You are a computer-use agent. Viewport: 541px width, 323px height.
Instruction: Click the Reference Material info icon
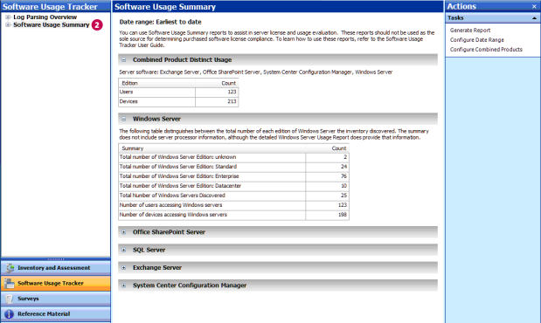click(x=9, y=314)
